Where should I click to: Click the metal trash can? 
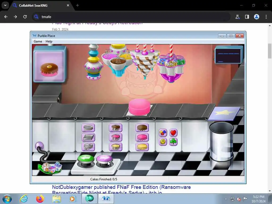pos(221,141)
